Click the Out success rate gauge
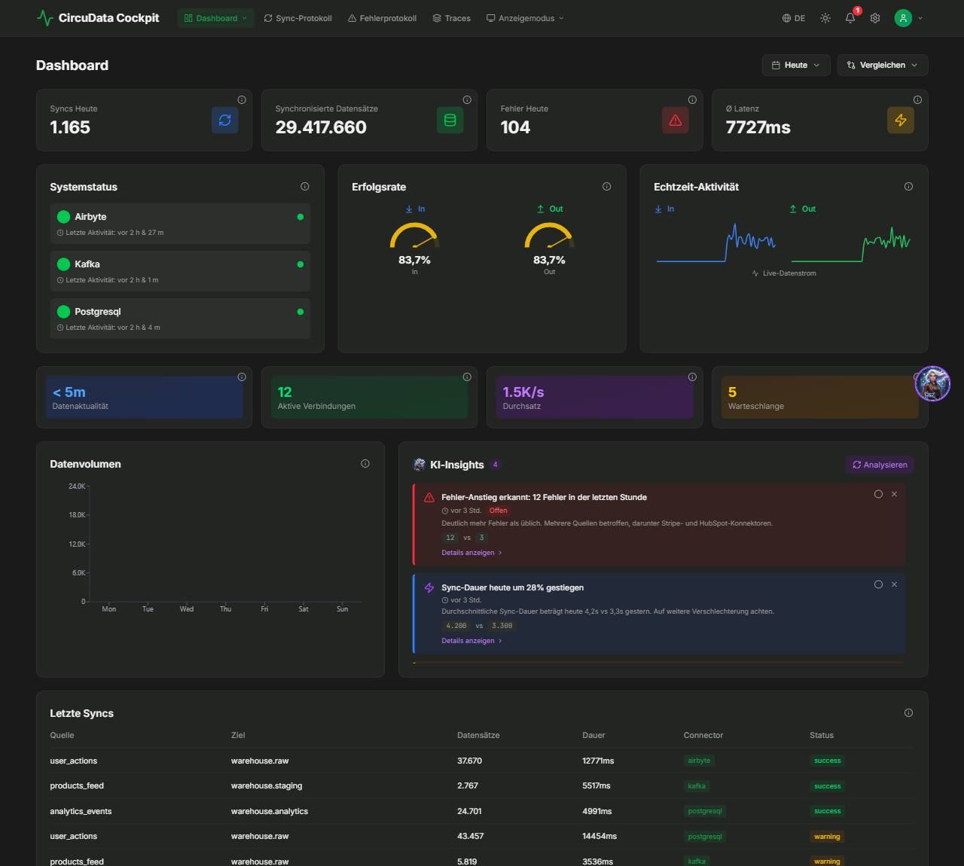The height and width of the screenshot is (866, 964). point(549,235)
